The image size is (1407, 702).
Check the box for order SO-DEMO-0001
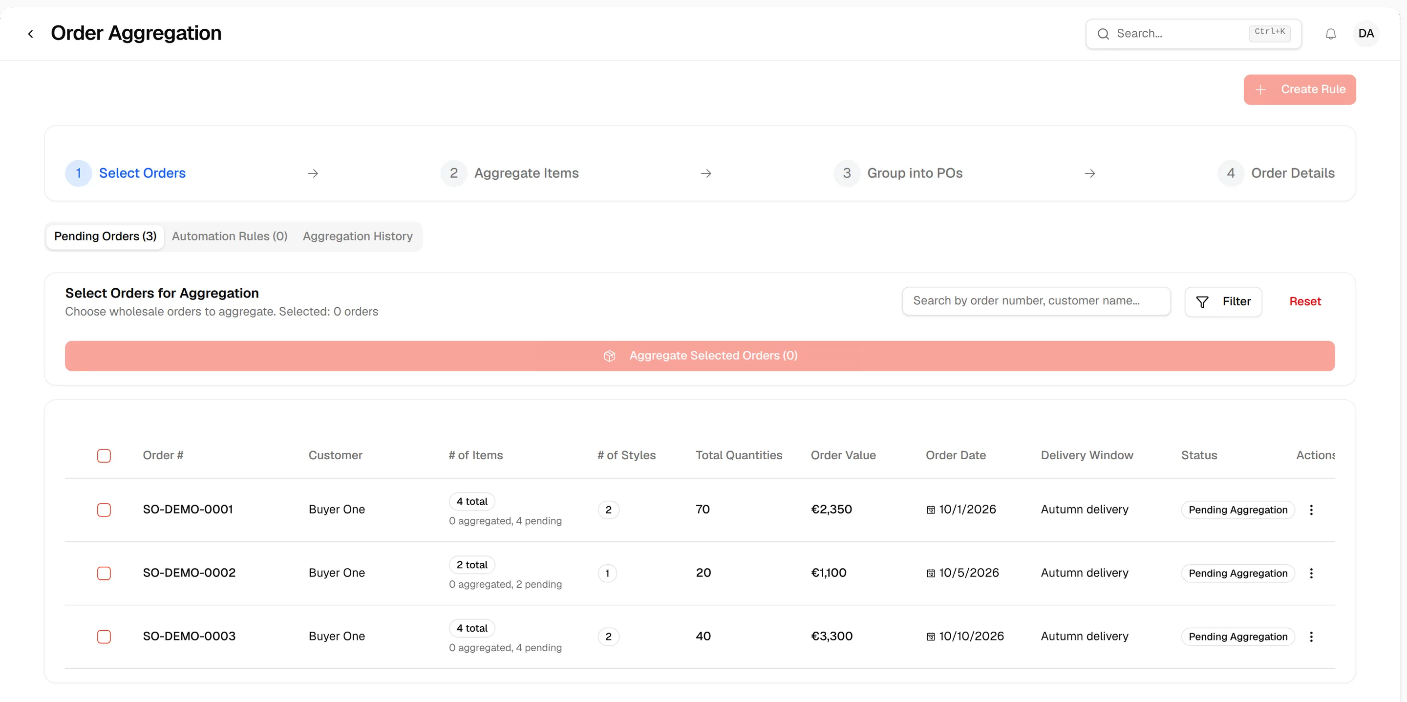[104, 510]
